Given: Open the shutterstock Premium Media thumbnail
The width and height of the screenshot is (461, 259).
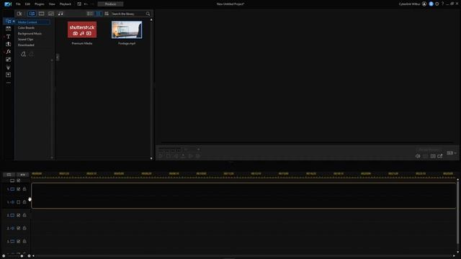Looking at the screenshot, I should 82,29.
